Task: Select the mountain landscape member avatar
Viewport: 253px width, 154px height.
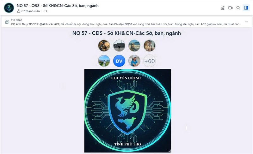Action: pyautogui.click(x=104, y=61)
